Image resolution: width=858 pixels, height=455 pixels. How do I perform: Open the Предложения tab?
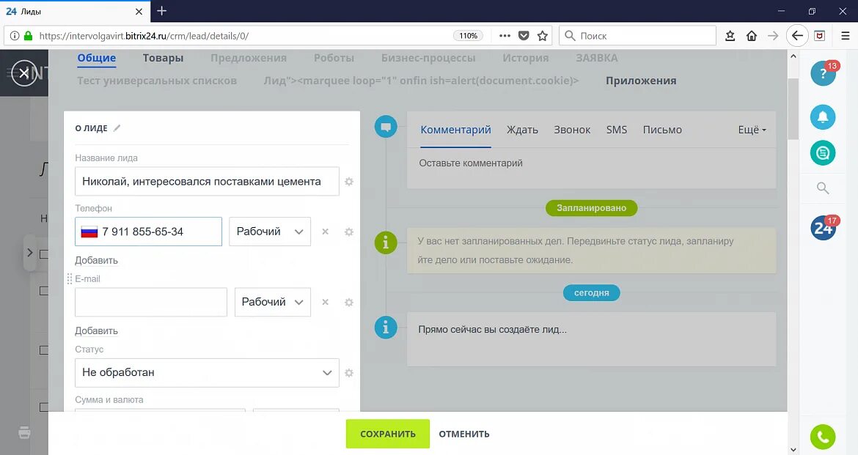(249, 58)
